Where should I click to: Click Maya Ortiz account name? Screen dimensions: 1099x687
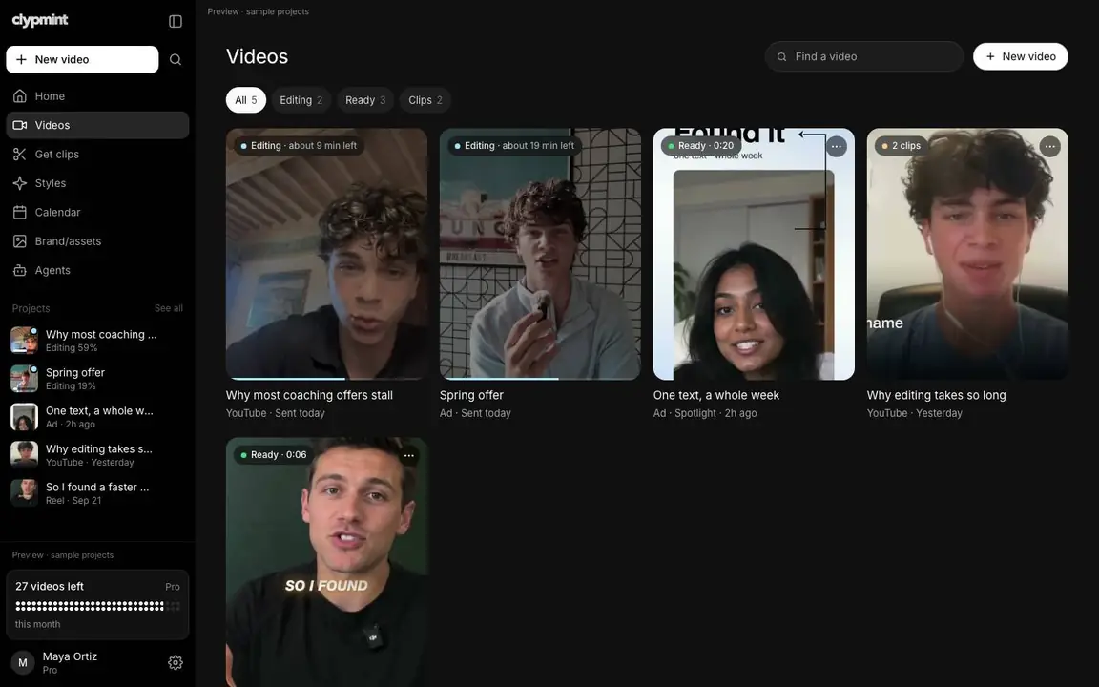[x=70, y=656]
